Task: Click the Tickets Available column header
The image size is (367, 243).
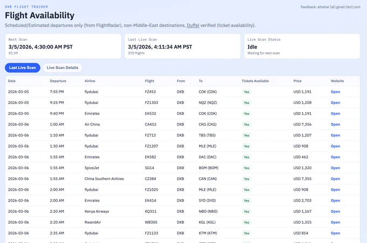Action: 255,81
